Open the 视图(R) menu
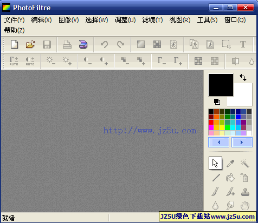 180,20
